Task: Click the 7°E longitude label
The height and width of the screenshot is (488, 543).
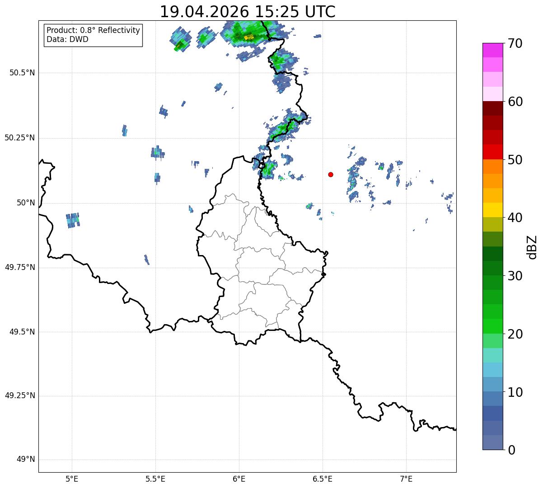Action: 406,479
